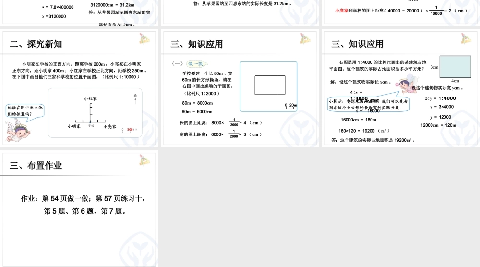The height and width of the screenshot is (267, 480).
Task: Click the text 160×120 = 19200 (m²)
Action: point(364,131)
